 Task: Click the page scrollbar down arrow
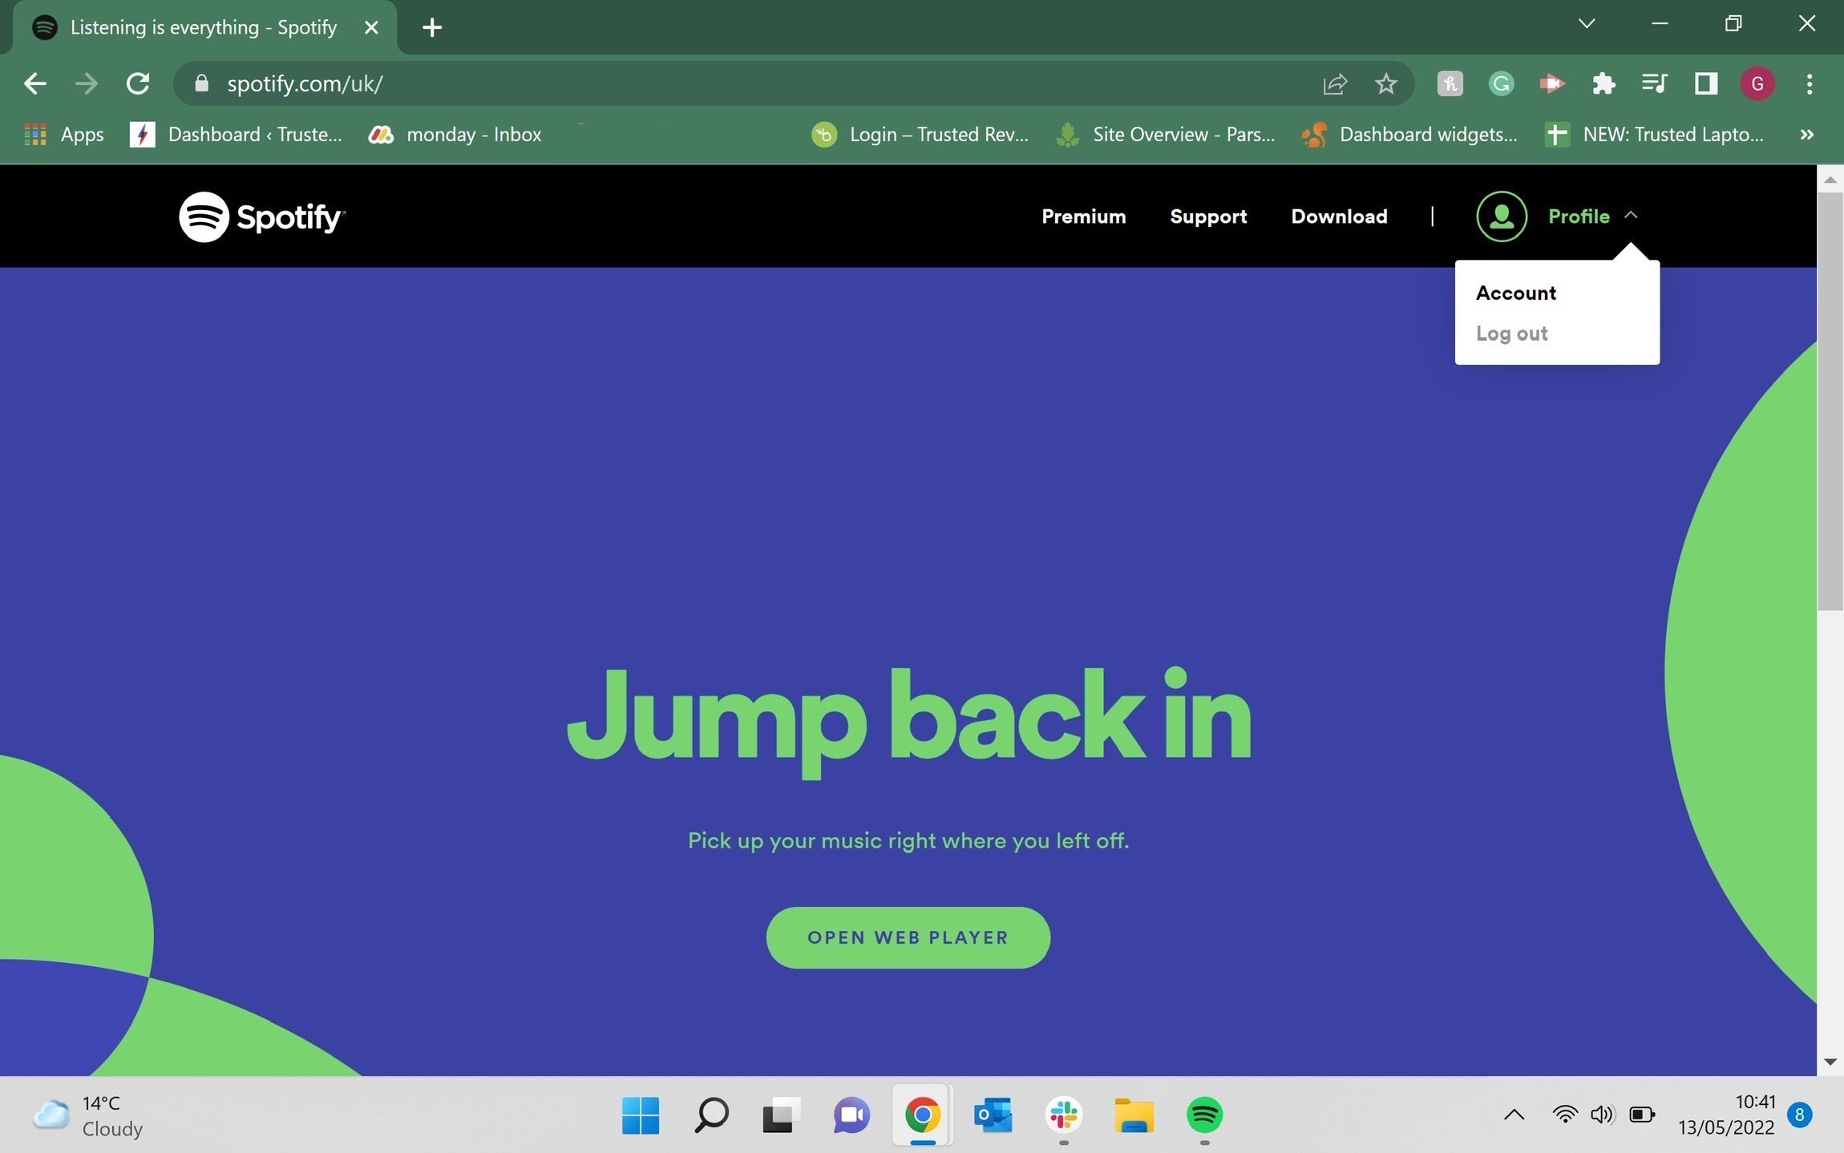(1830, 1062)
